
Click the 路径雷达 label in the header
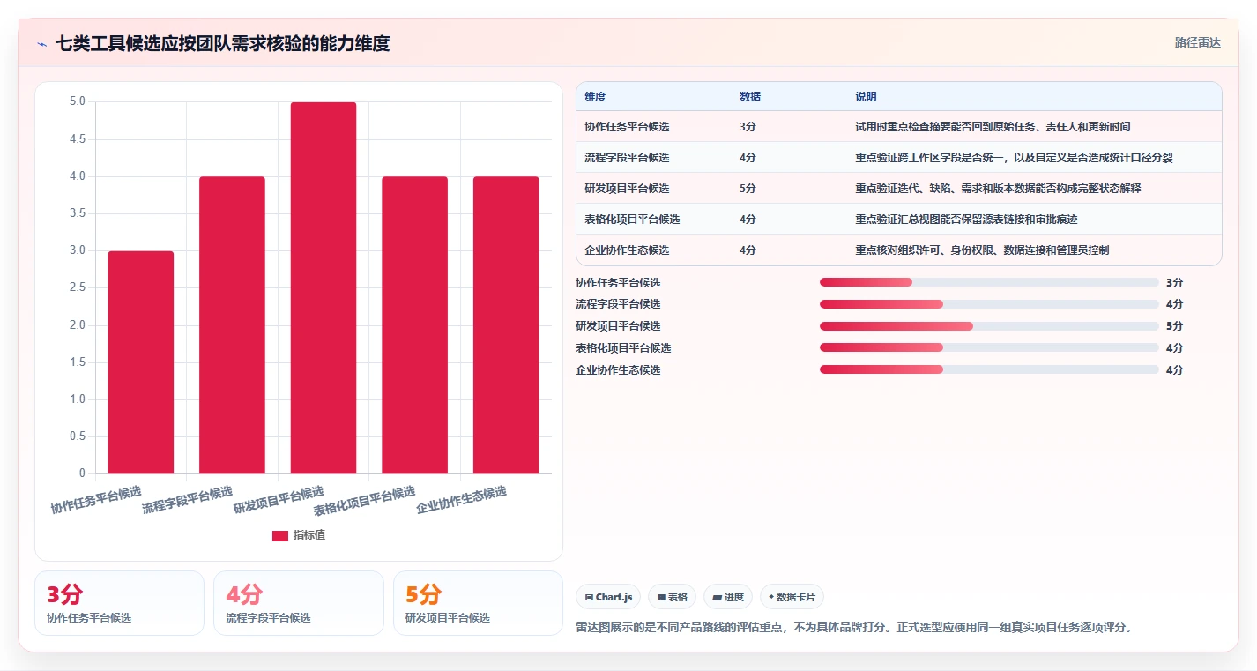tap(1197, 42)
